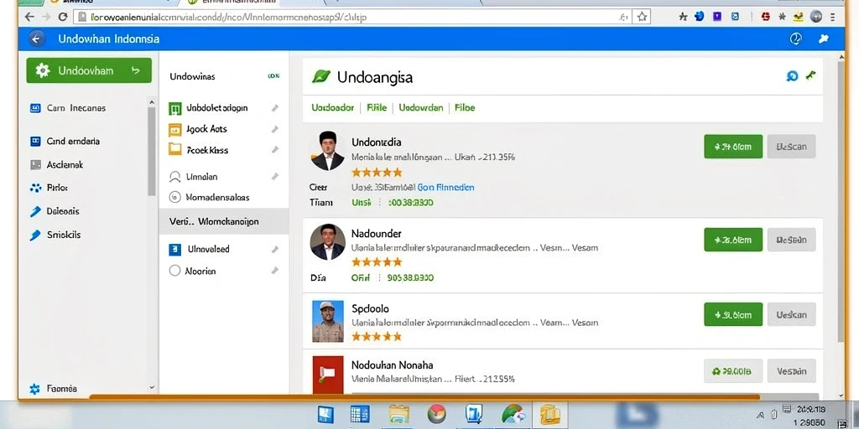Click the right-side vertical page scrollbar
Viewport: 859px width, 429px height.
841,199
